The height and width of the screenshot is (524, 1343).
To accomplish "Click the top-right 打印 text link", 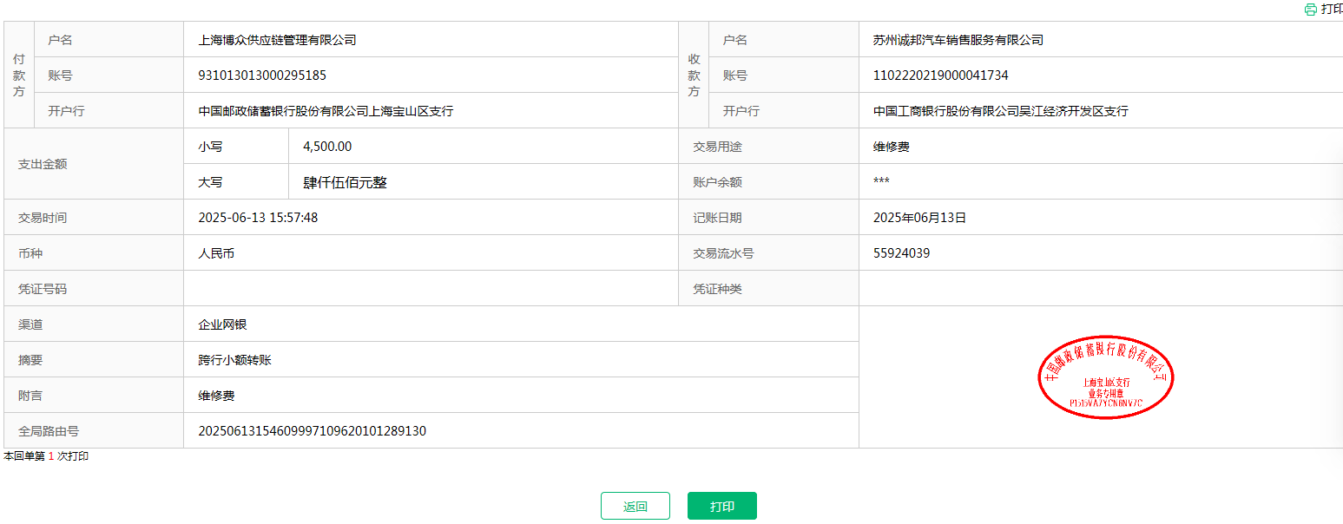I will (1332, 10).
